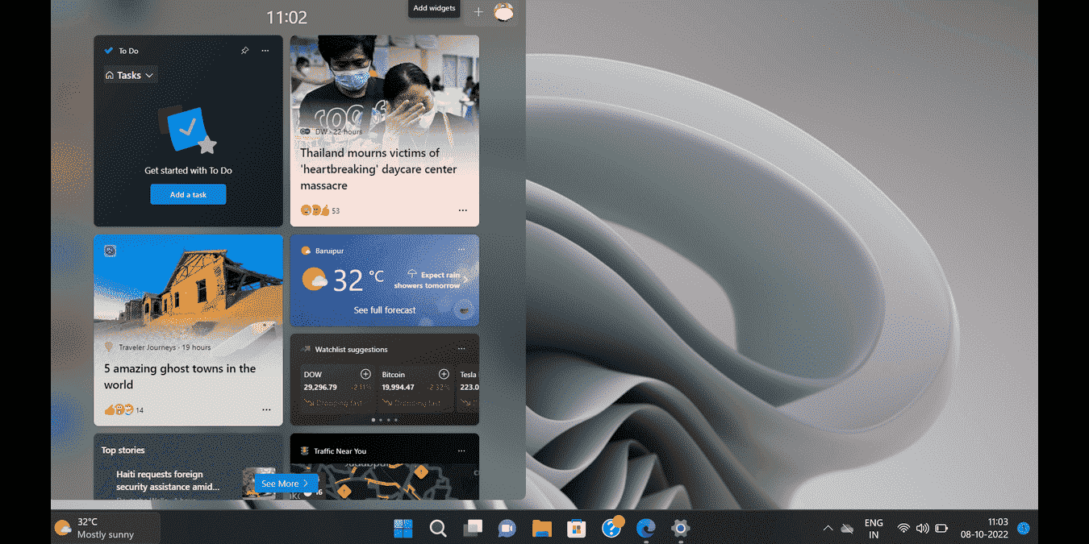Launch Microsoft Edge from the taskbar
1089x544 pixels.
[645, 528]
